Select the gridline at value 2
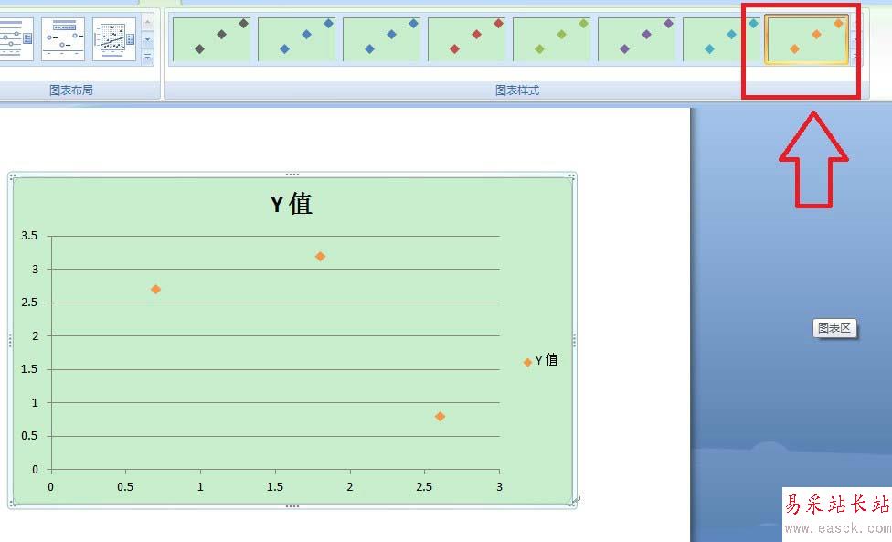Screen dimensions: 892x542 click(275, 335)
